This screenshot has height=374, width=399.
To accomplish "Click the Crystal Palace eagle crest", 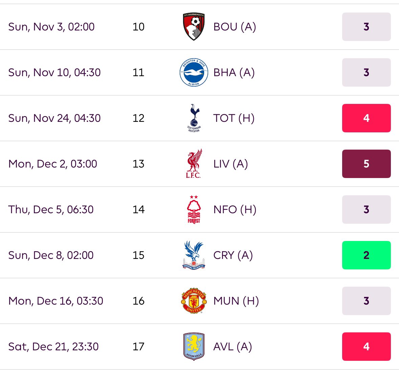I will pyautogui.click(x=194, y=255).
